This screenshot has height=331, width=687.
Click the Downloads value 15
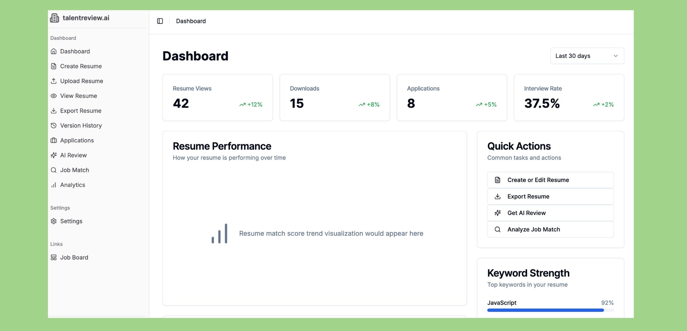point(297,103)
